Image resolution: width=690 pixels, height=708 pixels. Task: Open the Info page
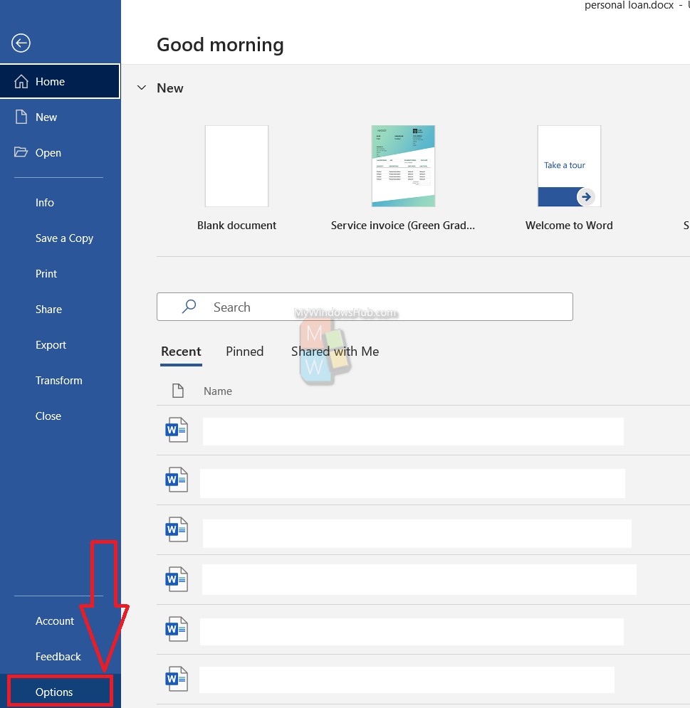tap(60, 202)
